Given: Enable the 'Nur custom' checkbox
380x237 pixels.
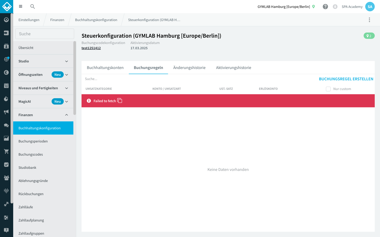Looking at the screenshot, I should 328,89.
